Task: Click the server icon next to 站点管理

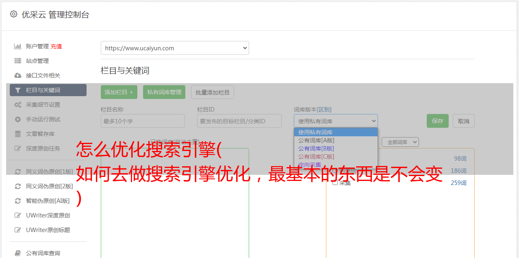Action: (x=17, y=61)
